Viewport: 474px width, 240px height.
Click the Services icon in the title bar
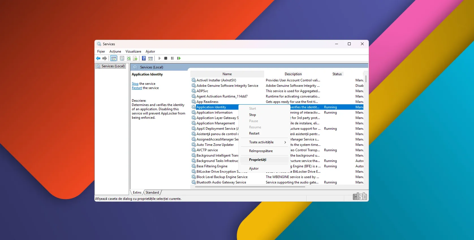pyautogui.click(x=99, y=44)
